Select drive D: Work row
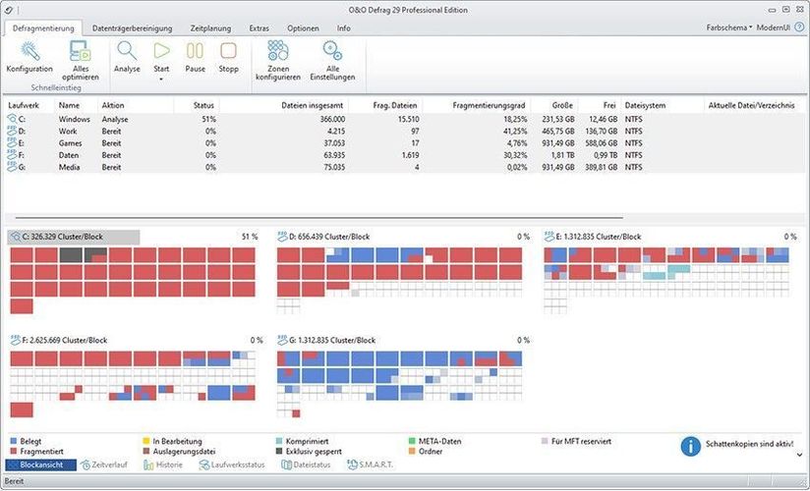Image resolution: width=810 pixels, height=491 pixels. point(69,130)
